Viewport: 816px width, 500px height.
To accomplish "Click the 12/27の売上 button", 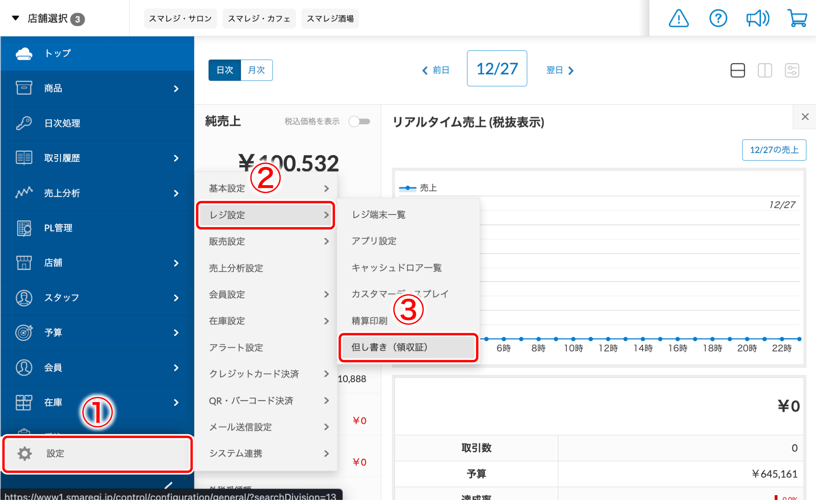I will pyautogui.click(x=774, y=150).
